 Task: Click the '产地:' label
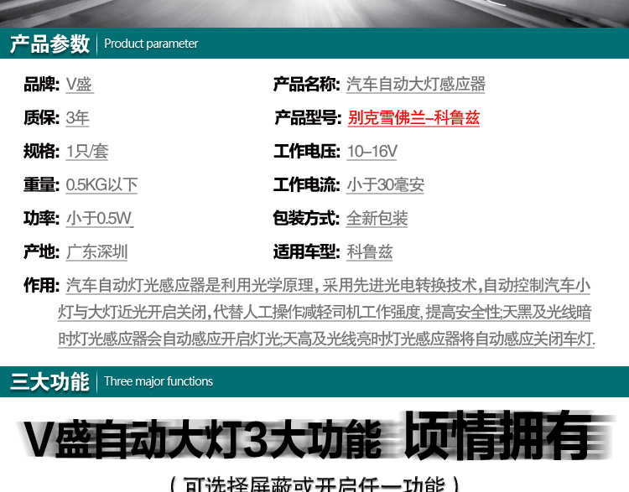coord(42,252)
